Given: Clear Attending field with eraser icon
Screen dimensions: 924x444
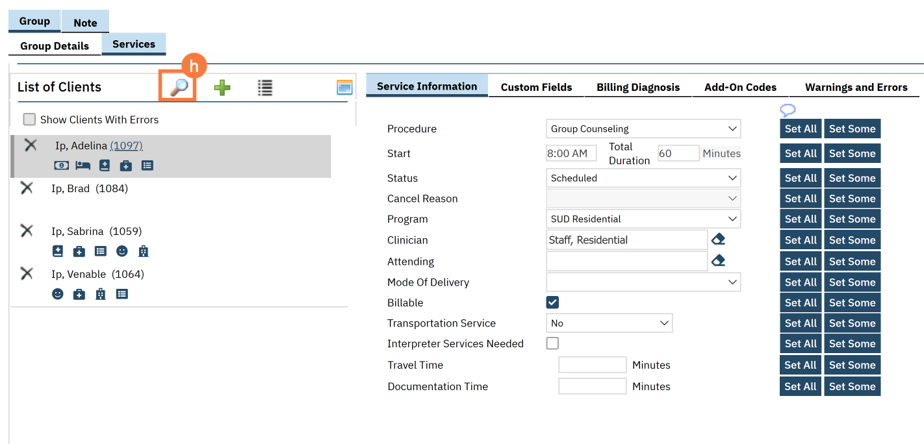Looking at the screenshot, I should [x=717, y=261].
